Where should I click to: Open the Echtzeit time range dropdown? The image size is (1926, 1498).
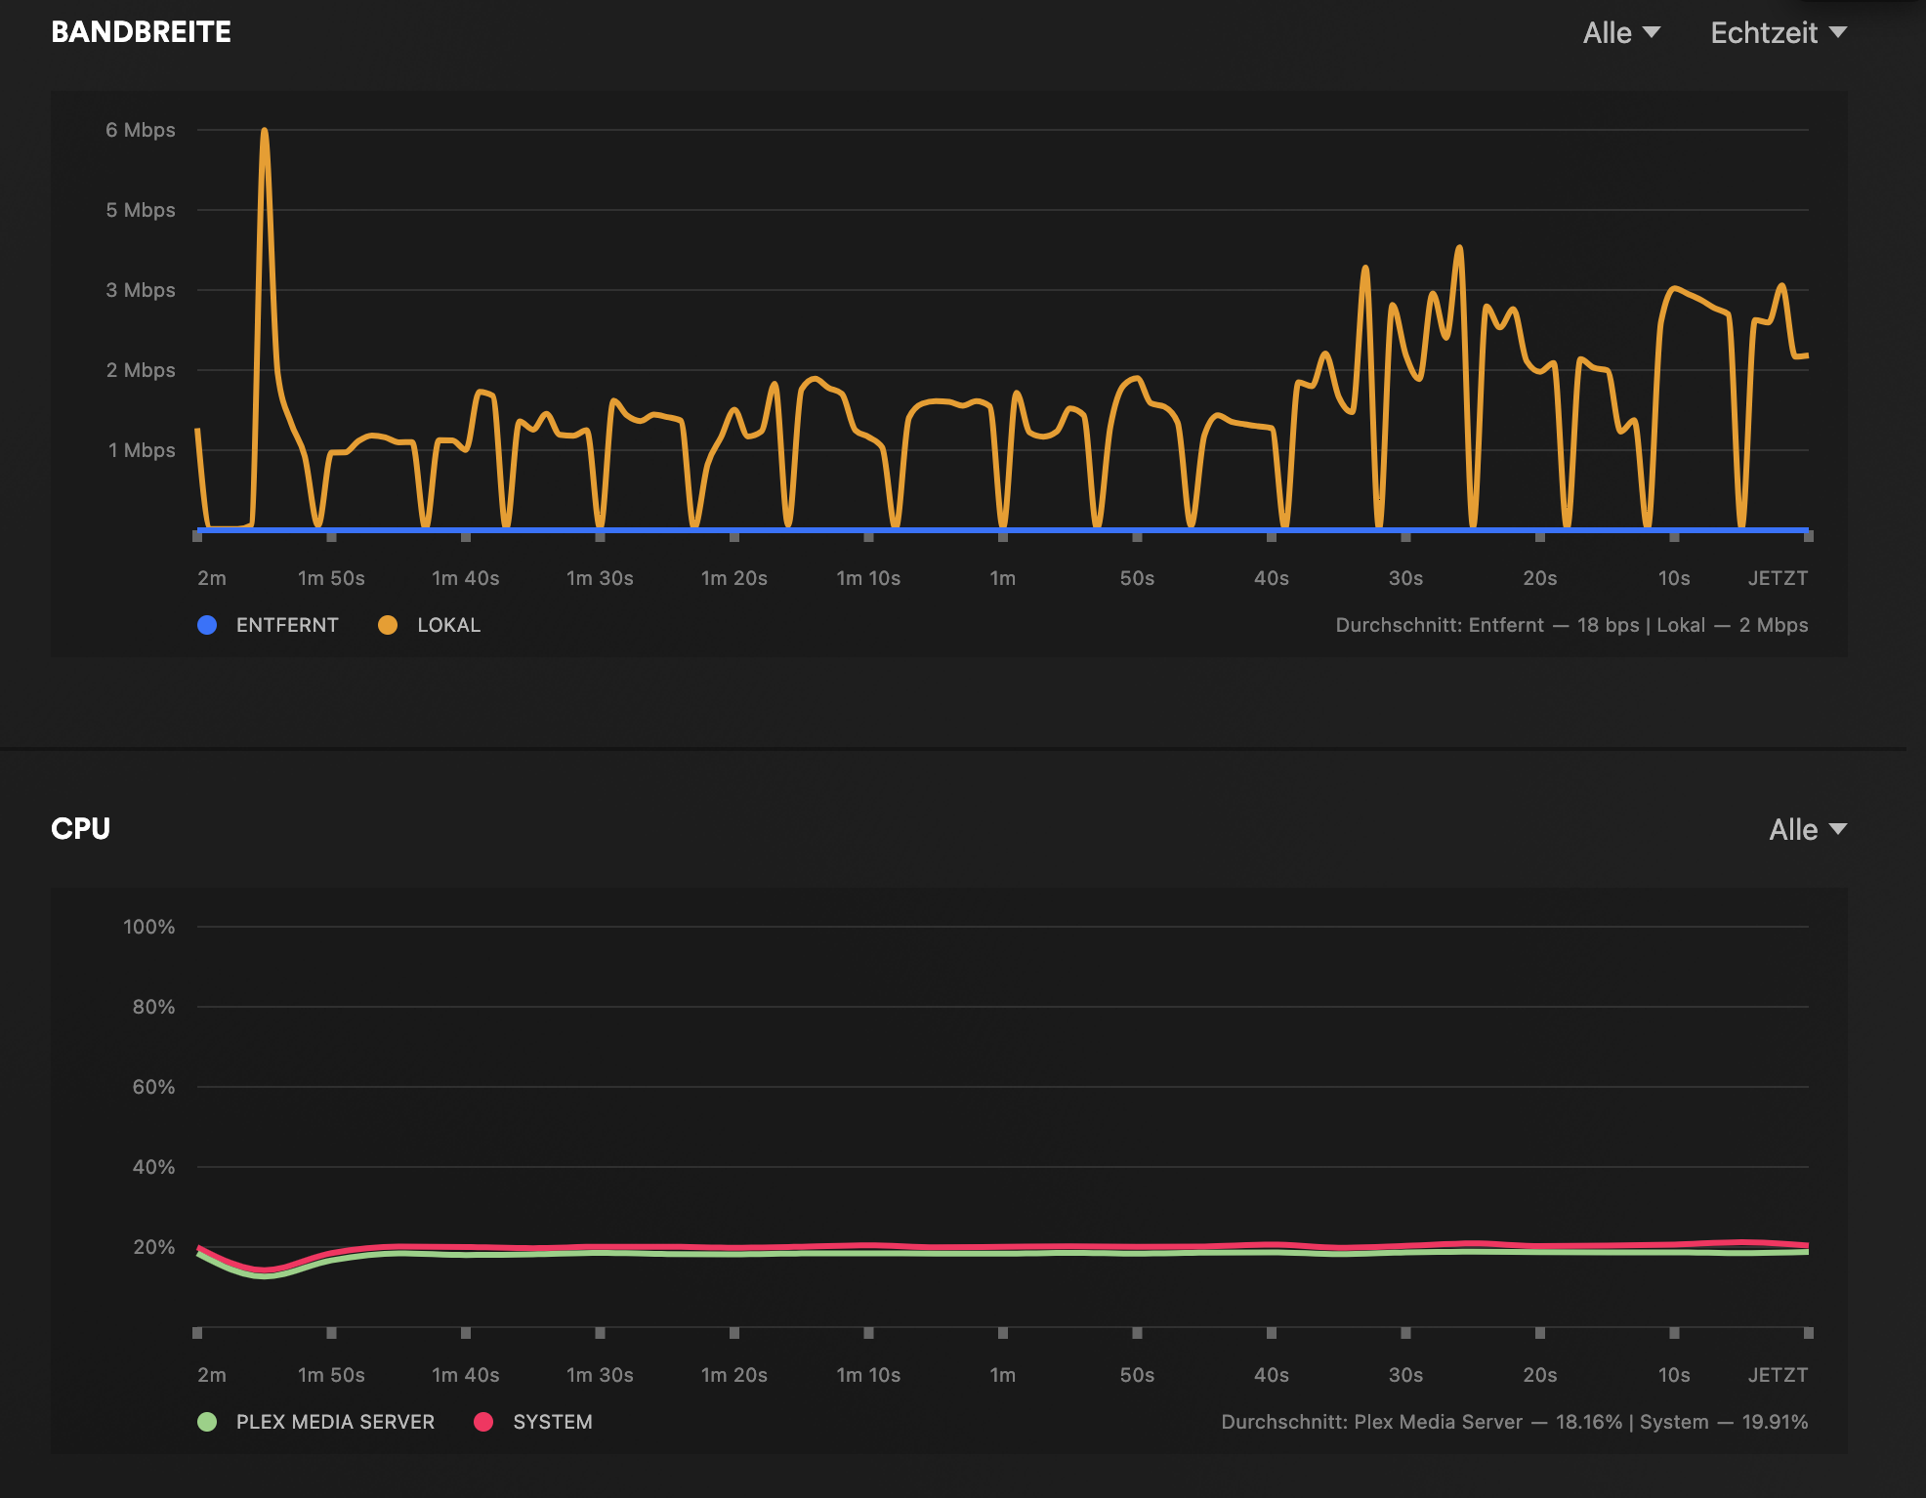(1778, 33)
